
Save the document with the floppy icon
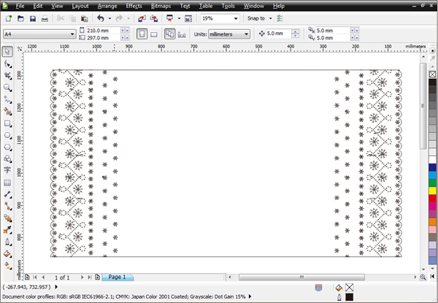click(33, 18)
